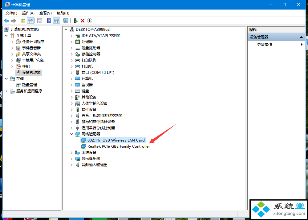Open the 文件(F) menu
This screenshot has width=308, height=220.
(x=11, y=13)
